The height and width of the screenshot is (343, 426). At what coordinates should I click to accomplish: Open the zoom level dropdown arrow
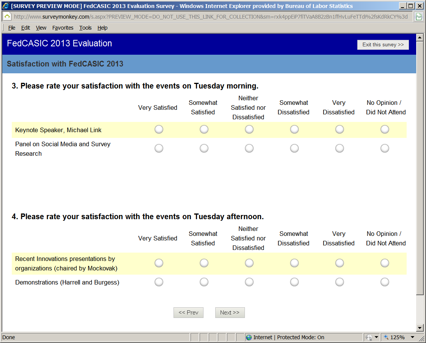[412, 337]
